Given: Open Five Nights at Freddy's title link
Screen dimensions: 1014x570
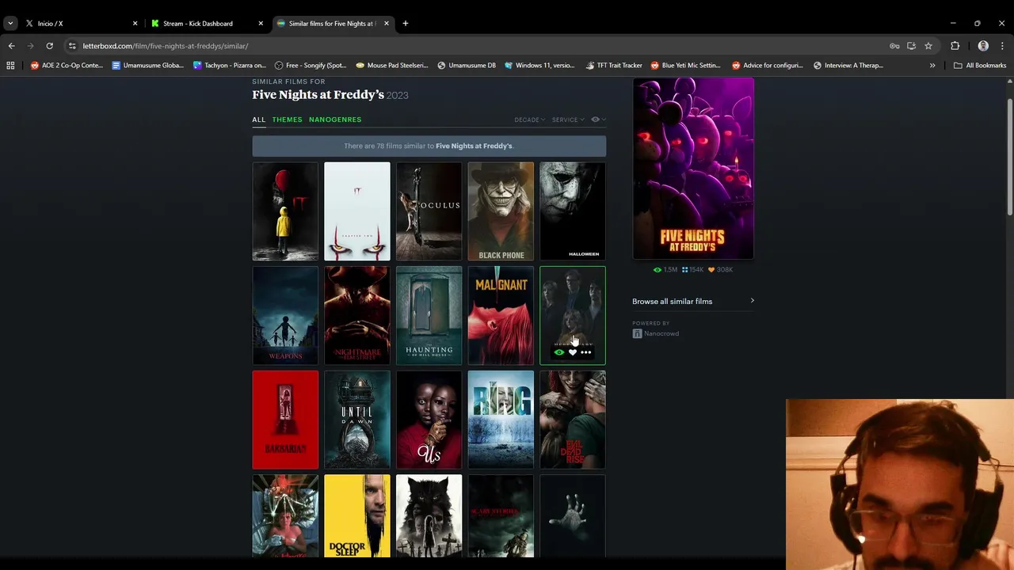Looking at the screenshot, I should (318, 94).
